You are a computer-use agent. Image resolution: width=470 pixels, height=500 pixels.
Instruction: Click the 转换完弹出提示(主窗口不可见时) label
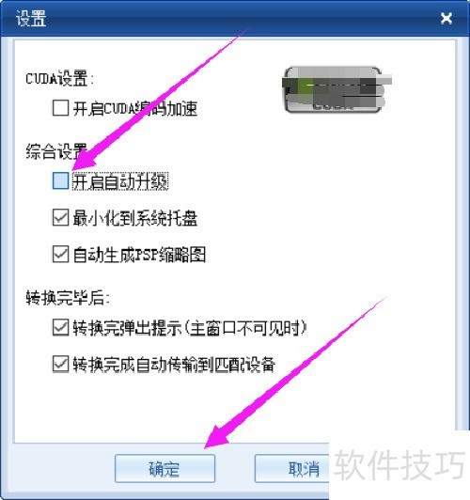(x=190, y=328)
